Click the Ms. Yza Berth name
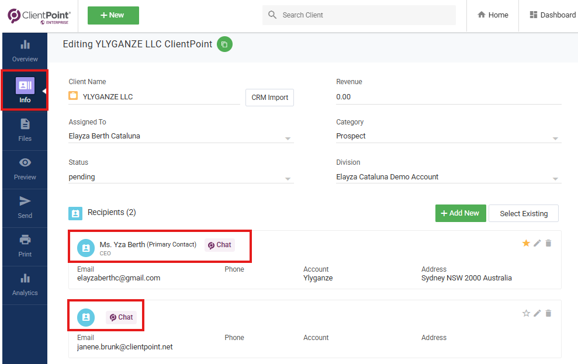The width and height of the screenshot is (578, 364). point(122,245)
